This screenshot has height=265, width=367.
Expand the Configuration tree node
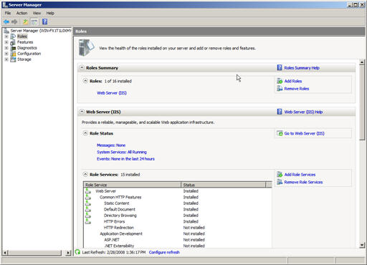pos(6,54)
